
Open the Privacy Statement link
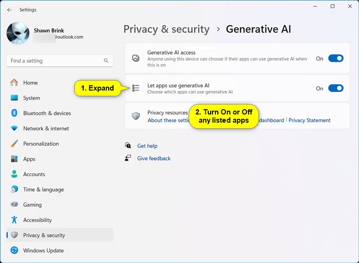pos(309,120)
